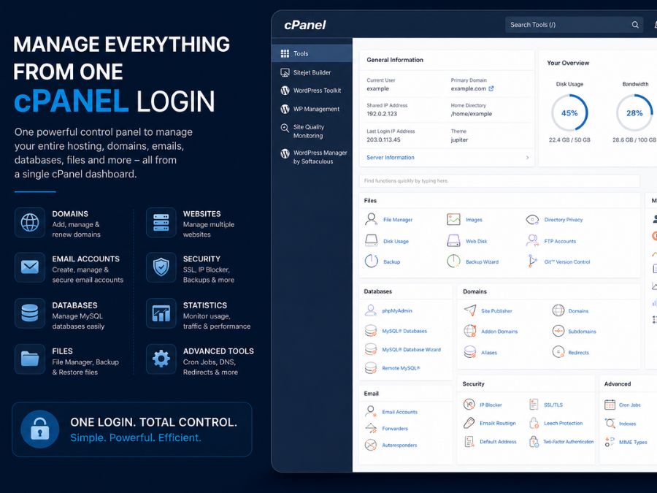Launch the Backup icon
The image size is (657, 493).
click(x=372, y=261)
